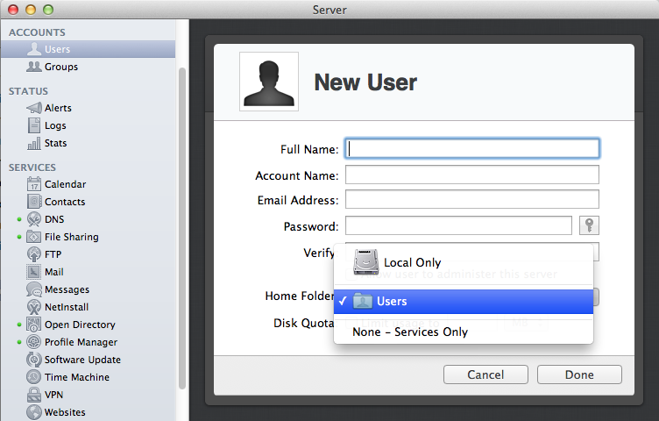Open Messages service icon
This screenshot has height=421, width=659.
(x=34, y=289)
